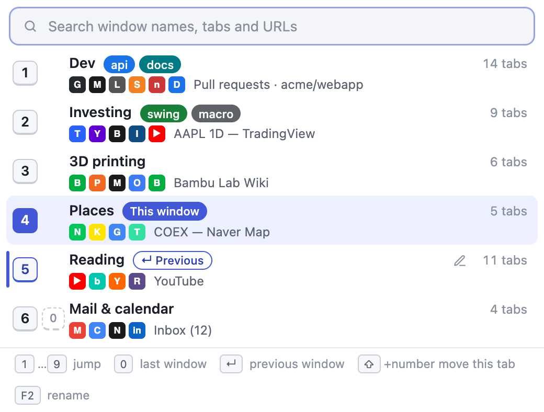Open the LinkedIn in tab icon
544x412 pixels.
click(x=137, y=330)
